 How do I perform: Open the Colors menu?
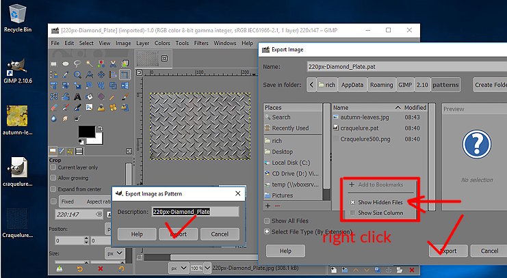coord(162,43)
